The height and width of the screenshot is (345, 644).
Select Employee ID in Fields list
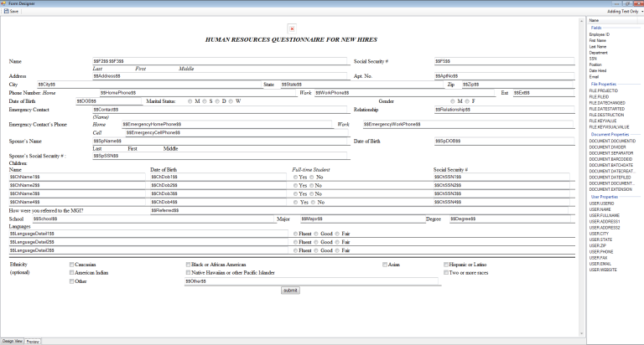[x=600, y=34]
